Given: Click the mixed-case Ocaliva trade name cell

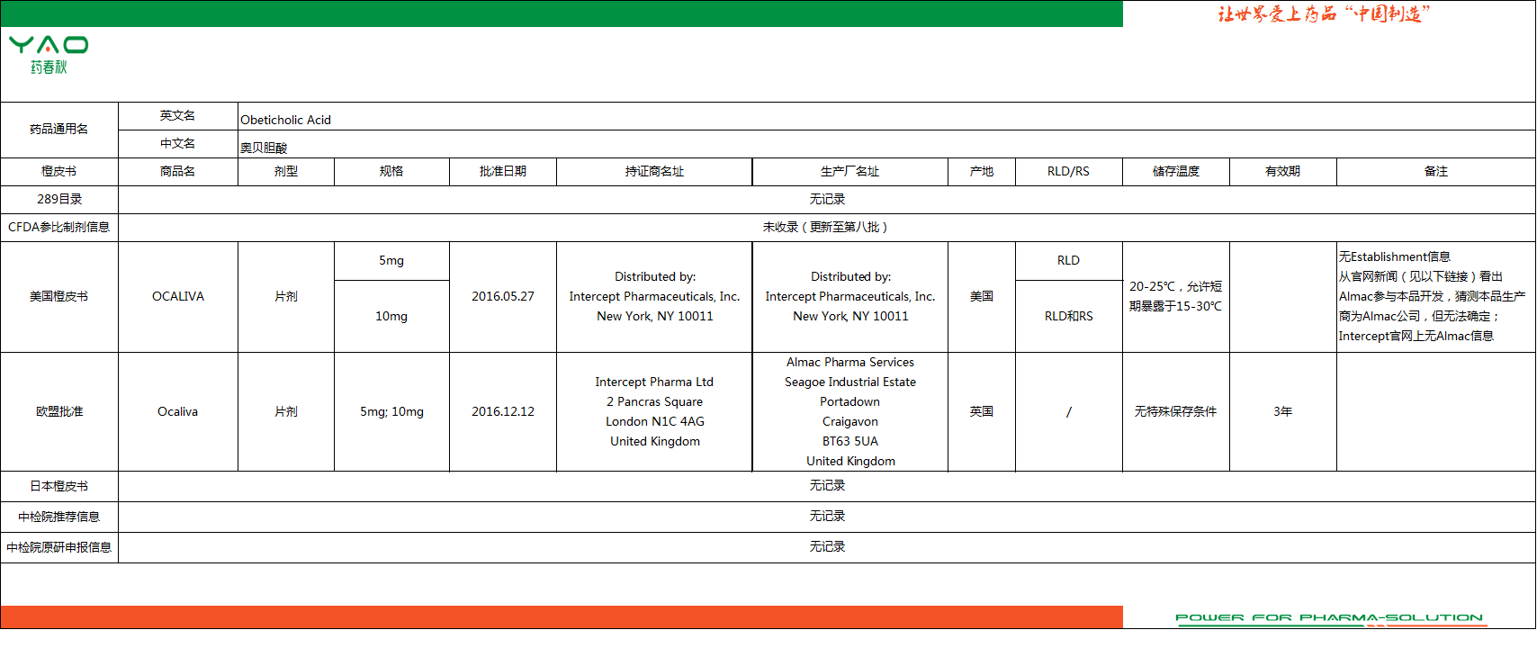Looking at the screenshot, I should (178, 412).
